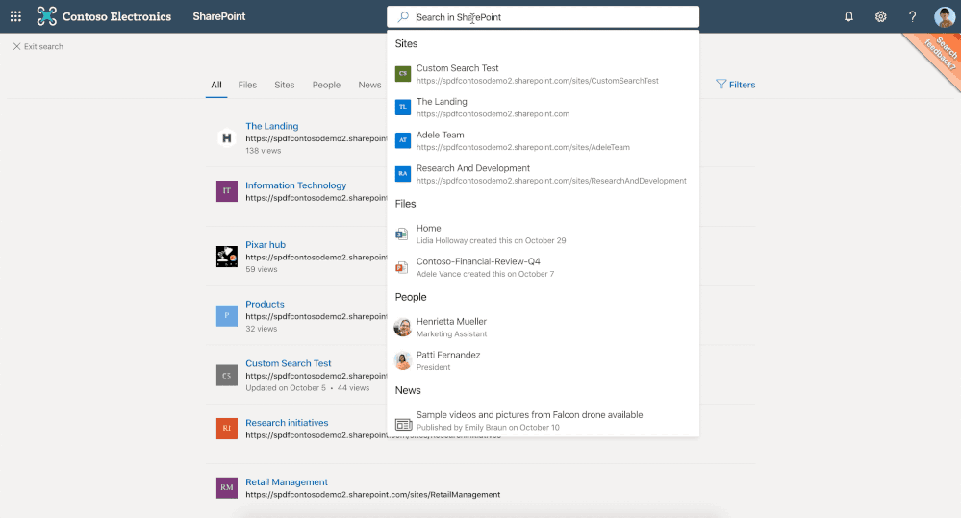Open the Pixar hub result link
This screenshot has width=961, height=518.
[x=266, y=245]
